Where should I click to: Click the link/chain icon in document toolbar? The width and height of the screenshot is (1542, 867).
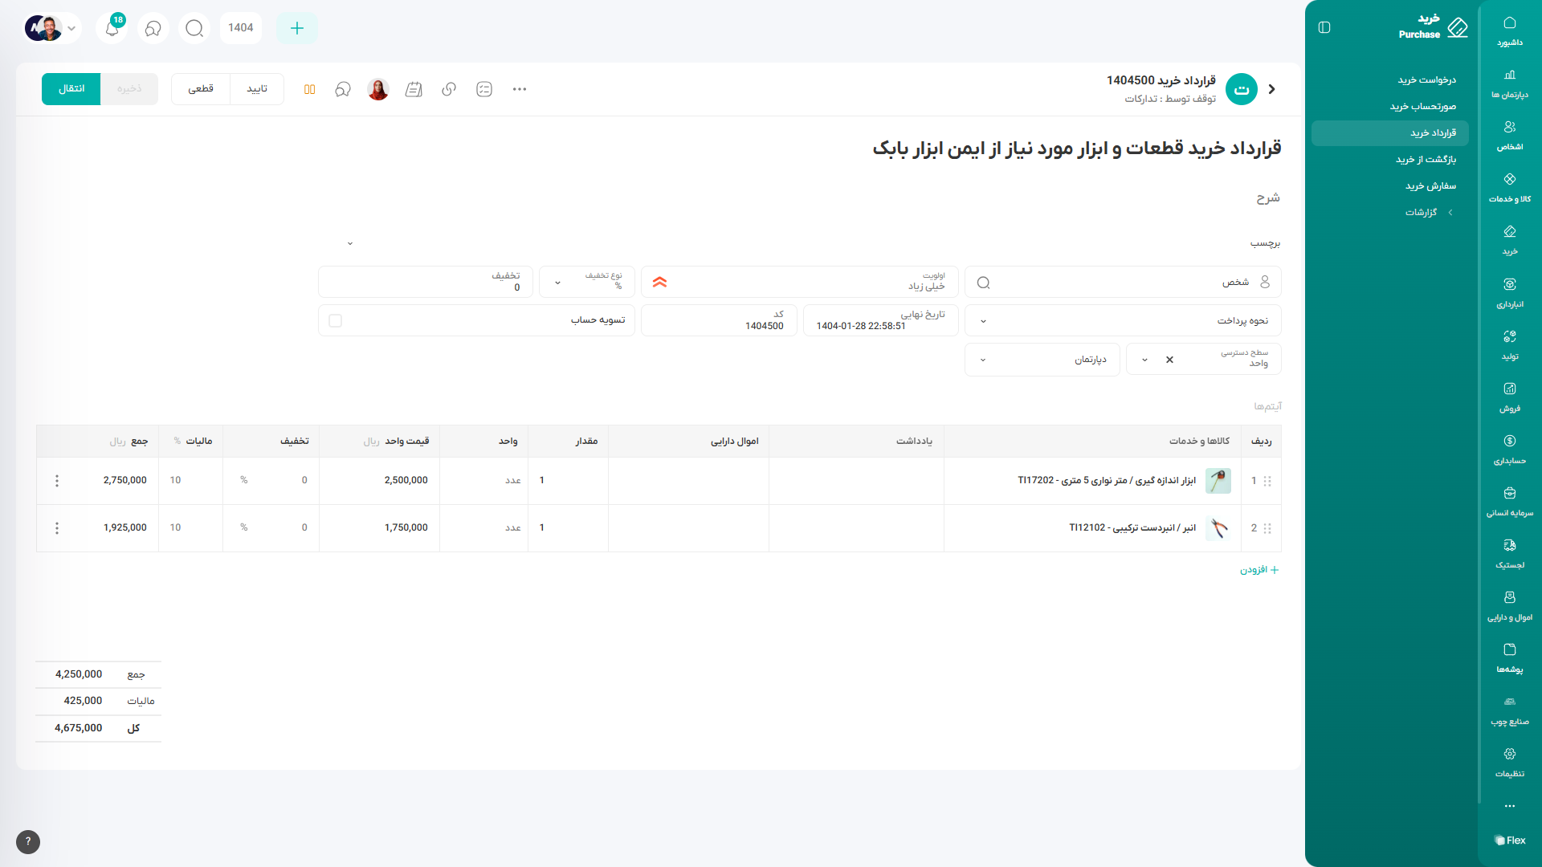point(449,89)
